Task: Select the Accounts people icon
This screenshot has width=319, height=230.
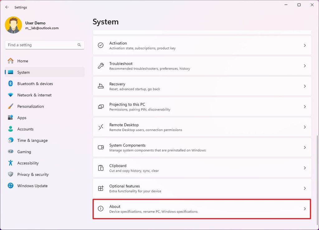Action: pos(10,129)
